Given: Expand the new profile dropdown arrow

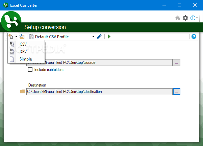Looking at the screenshot, I should [x=16, y=36].
